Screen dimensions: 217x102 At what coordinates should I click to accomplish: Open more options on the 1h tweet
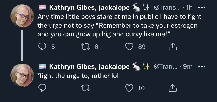tap(202, 8)
